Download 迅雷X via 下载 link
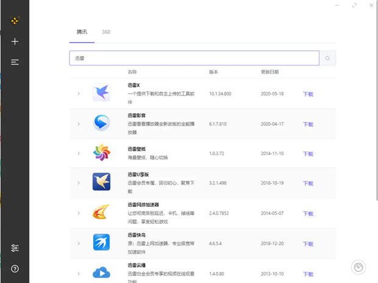Screen dimensions: 378x283 click(308, 94)
